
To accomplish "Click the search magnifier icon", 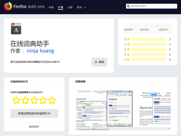I will coord(128,6).
